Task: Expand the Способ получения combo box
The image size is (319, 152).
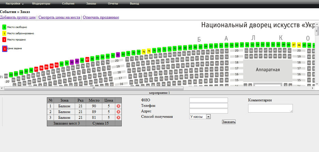Action: pos(208,116)
